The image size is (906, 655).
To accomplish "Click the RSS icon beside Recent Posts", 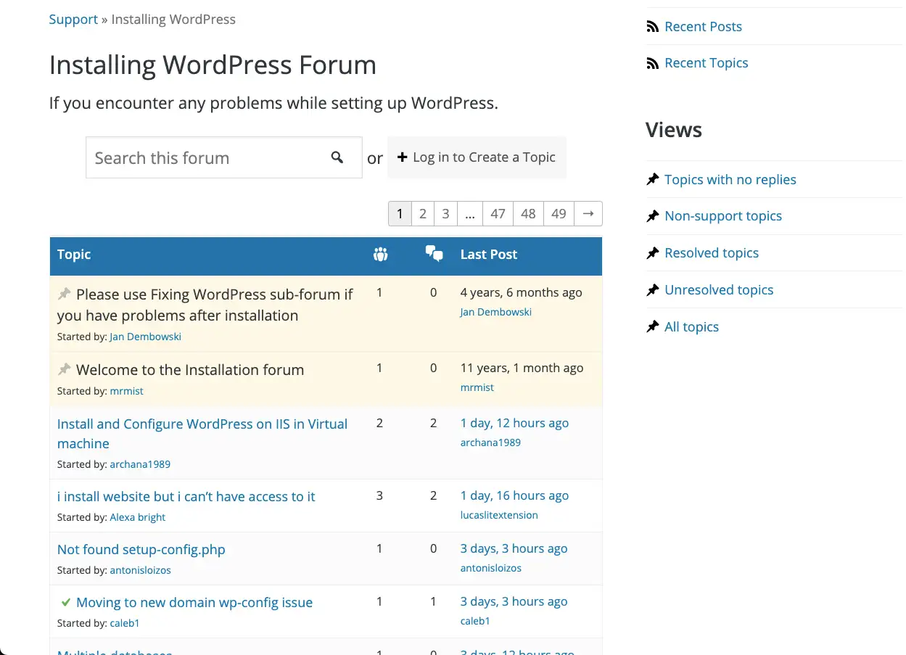I will (x=652, y=27).
